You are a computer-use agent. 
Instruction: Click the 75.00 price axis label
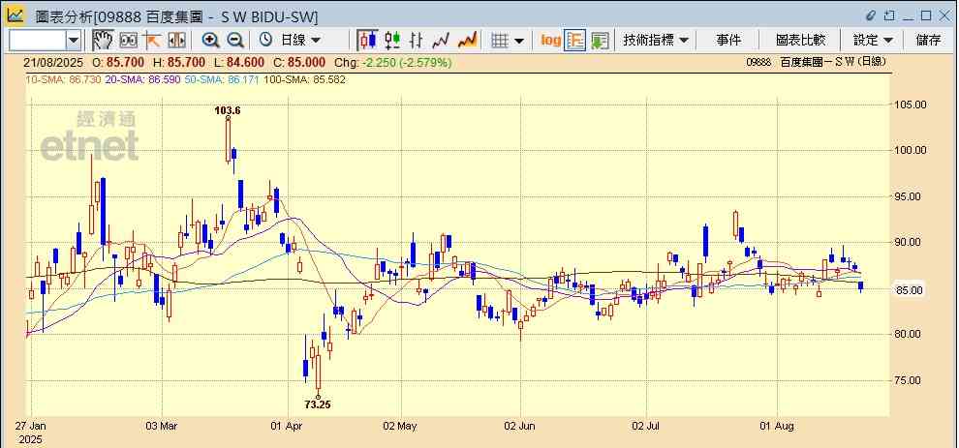(907, 380)
